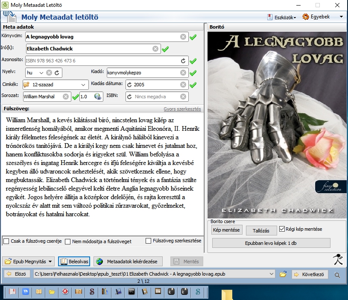Click the green checkmark beside Kiadó
Screen dimensions: 348x300
[x=193, y=73]
